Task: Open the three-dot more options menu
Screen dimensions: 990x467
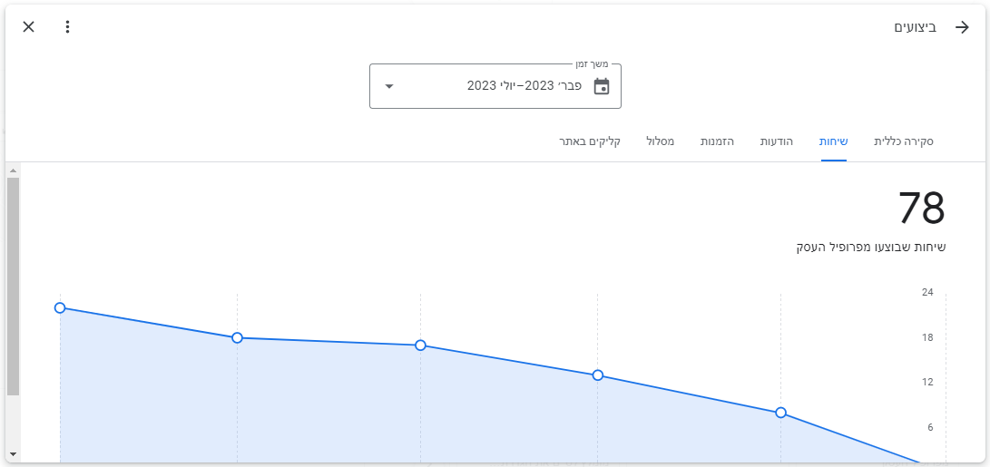Action: pos(67,27)
